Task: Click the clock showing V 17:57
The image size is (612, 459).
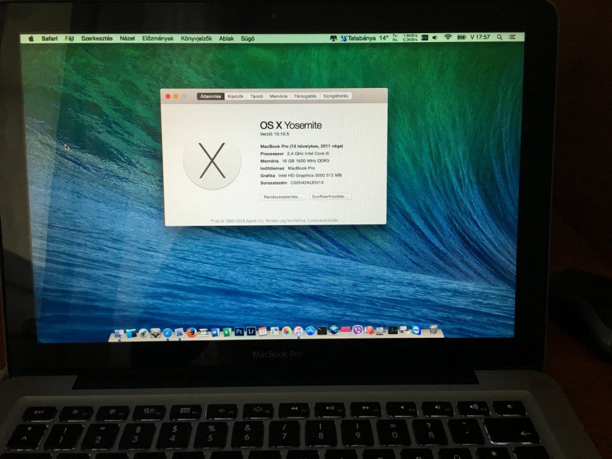Action: click(x=479, y=37)
